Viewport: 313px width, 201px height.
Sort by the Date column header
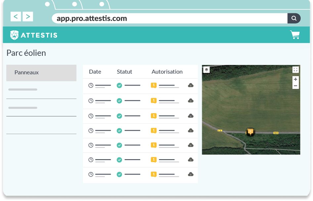coord(95,72)
